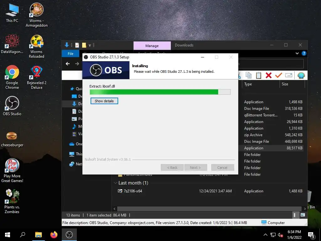Screen dimensions: 321x241
Task: Click the cheeseburger desktop icon
Action: (x=12, y=139)
